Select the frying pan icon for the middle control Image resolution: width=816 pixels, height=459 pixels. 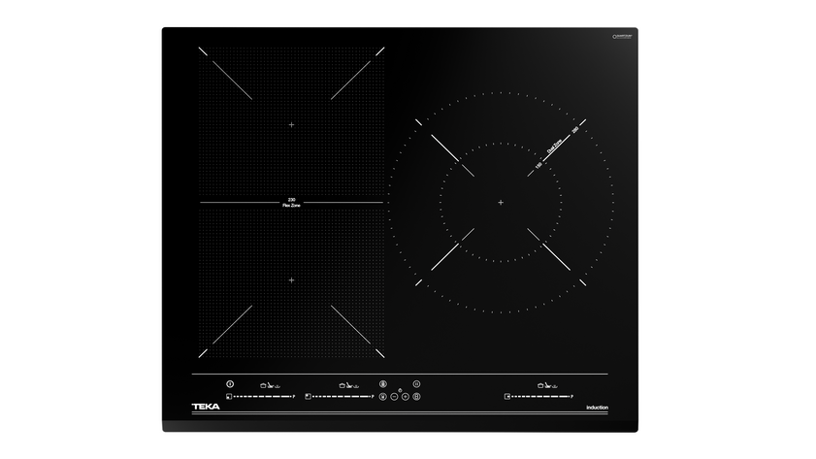349,385
